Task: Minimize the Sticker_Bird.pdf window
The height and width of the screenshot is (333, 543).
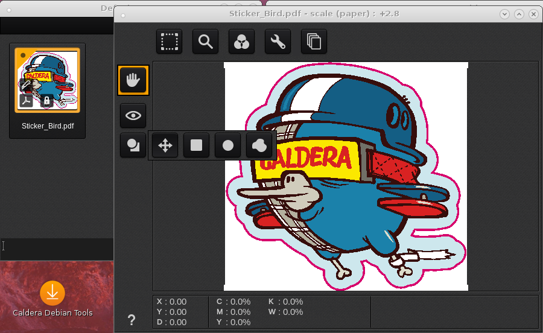Action: tap(504, 14)
